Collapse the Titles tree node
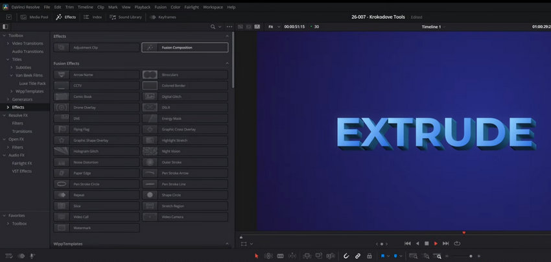This screenshot has height=262, width=551. coord(8,60)
